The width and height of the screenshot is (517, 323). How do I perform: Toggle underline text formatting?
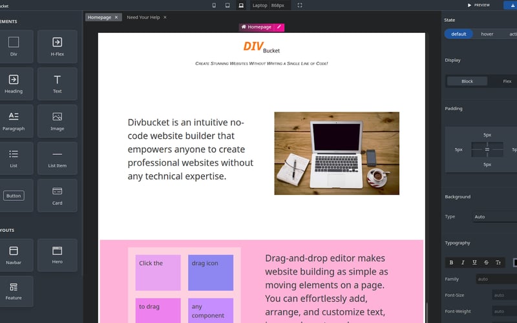(474, 262)
